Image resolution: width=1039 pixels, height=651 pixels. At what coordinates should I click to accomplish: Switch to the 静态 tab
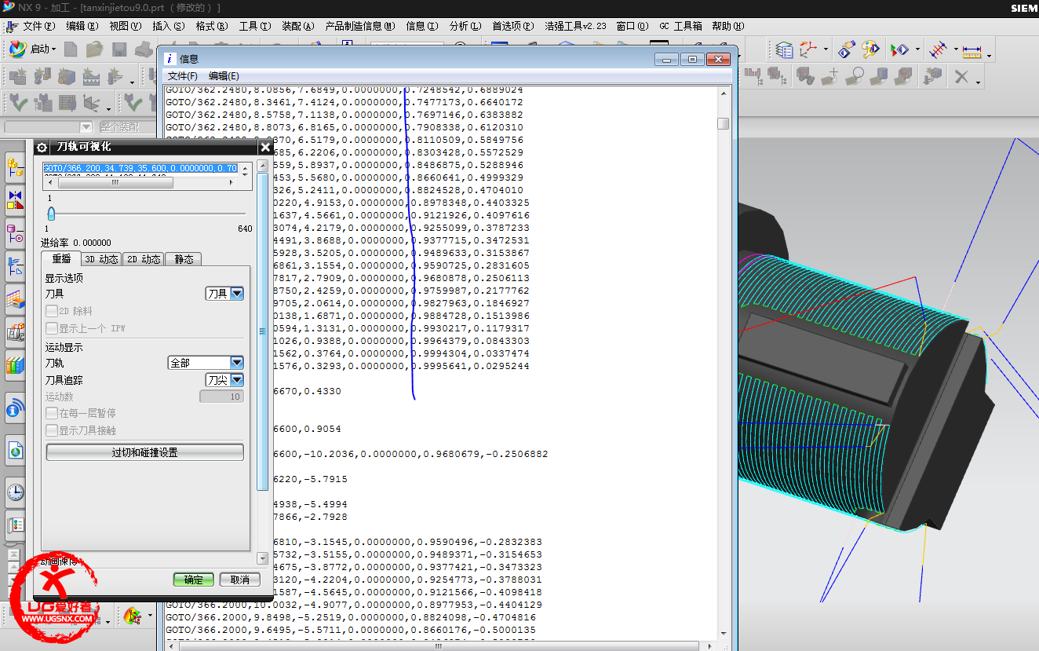click(x=184, y=259)
